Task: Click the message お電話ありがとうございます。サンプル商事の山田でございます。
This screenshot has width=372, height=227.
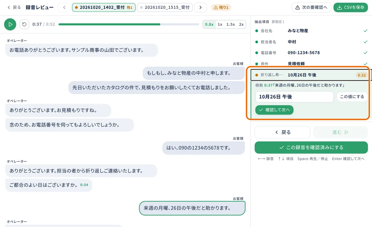Action: 82,50
